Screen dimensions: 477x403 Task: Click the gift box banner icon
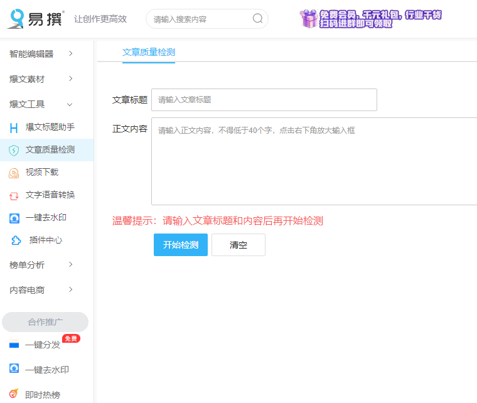pos(309,19)
